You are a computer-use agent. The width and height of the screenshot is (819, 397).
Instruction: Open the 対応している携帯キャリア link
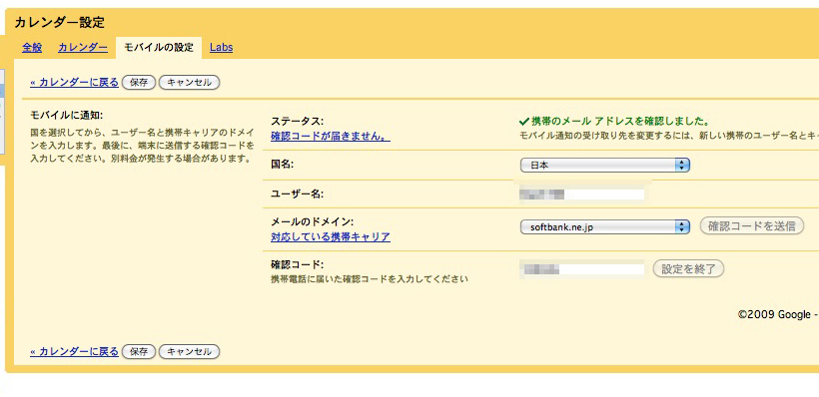coord(331,236)
